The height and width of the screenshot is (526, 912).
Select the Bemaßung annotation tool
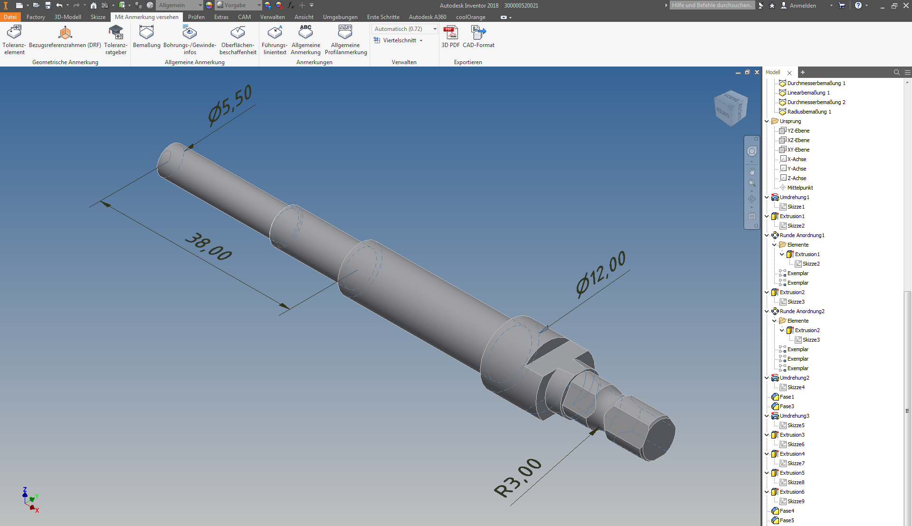(x=146, y=32)
